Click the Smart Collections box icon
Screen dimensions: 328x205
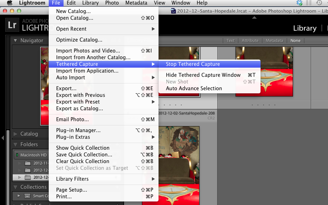[28, 196]
